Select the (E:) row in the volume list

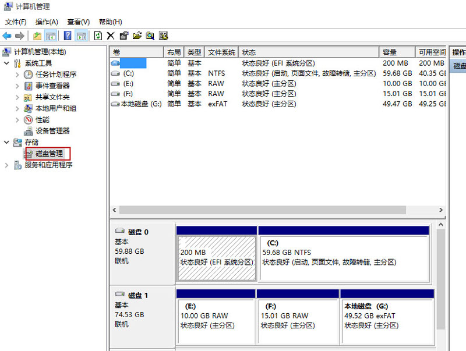point(278,83)
